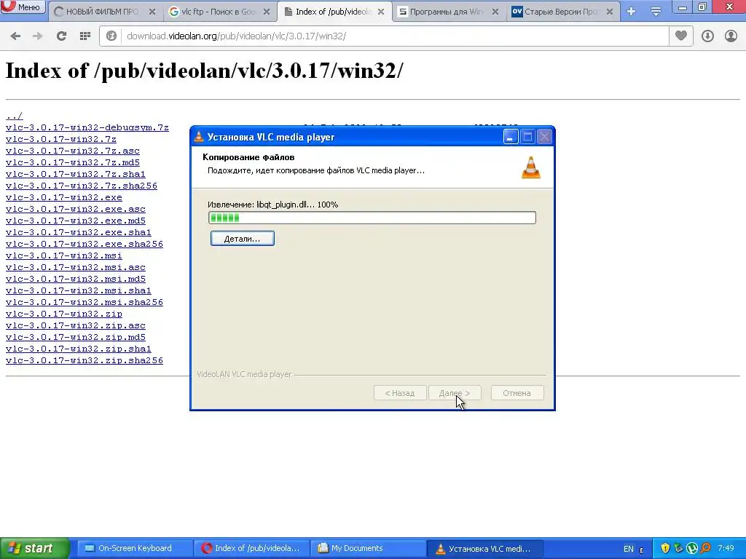Minimize the Opera browser window
The image size is (746, 559).
tap(683, 7)
